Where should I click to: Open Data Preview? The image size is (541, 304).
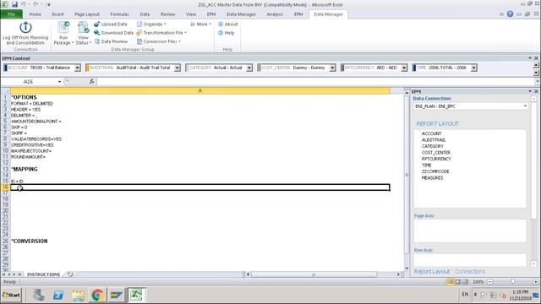click(111, 41)
